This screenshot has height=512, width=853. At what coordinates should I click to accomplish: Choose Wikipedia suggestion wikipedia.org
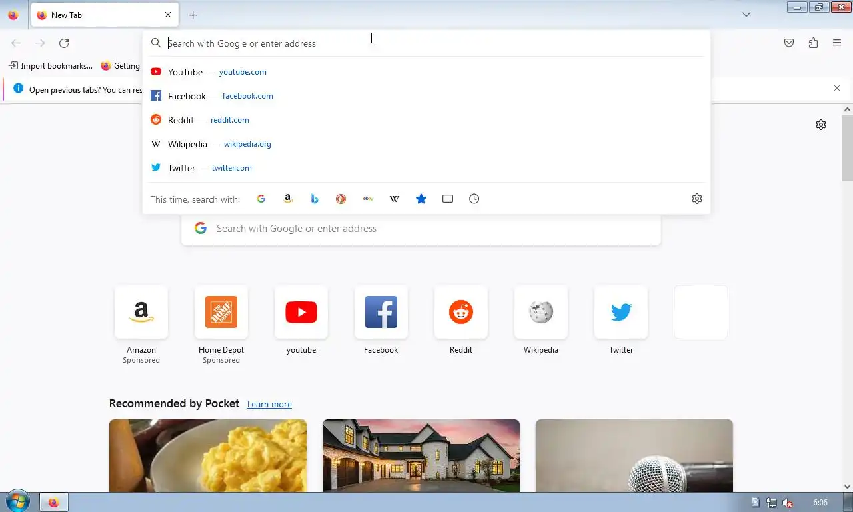(x=426, y=144)
